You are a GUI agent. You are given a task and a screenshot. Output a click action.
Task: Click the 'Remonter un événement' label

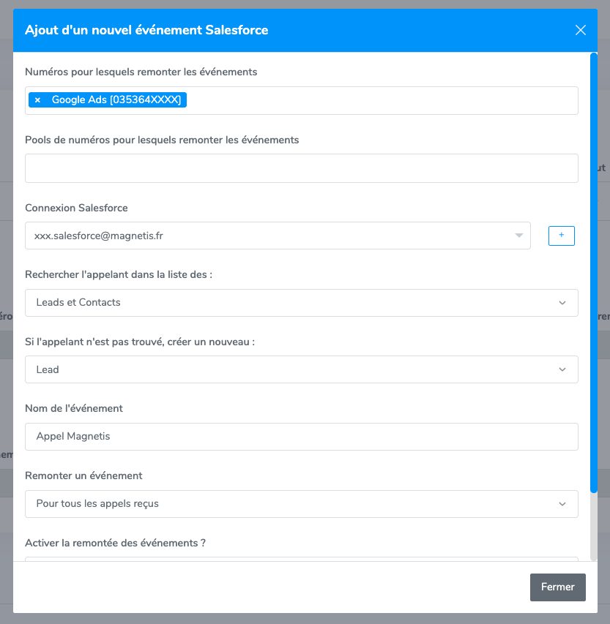coord(83,475)
